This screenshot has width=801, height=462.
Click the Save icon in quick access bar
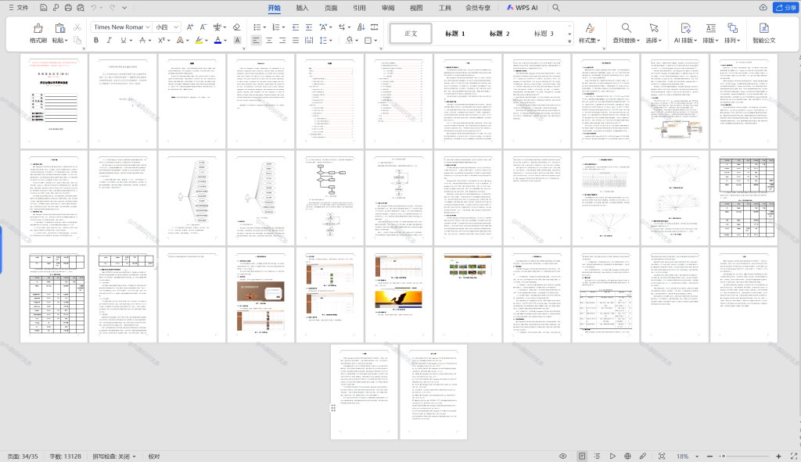pyautogui.click(x=44, y=8)
